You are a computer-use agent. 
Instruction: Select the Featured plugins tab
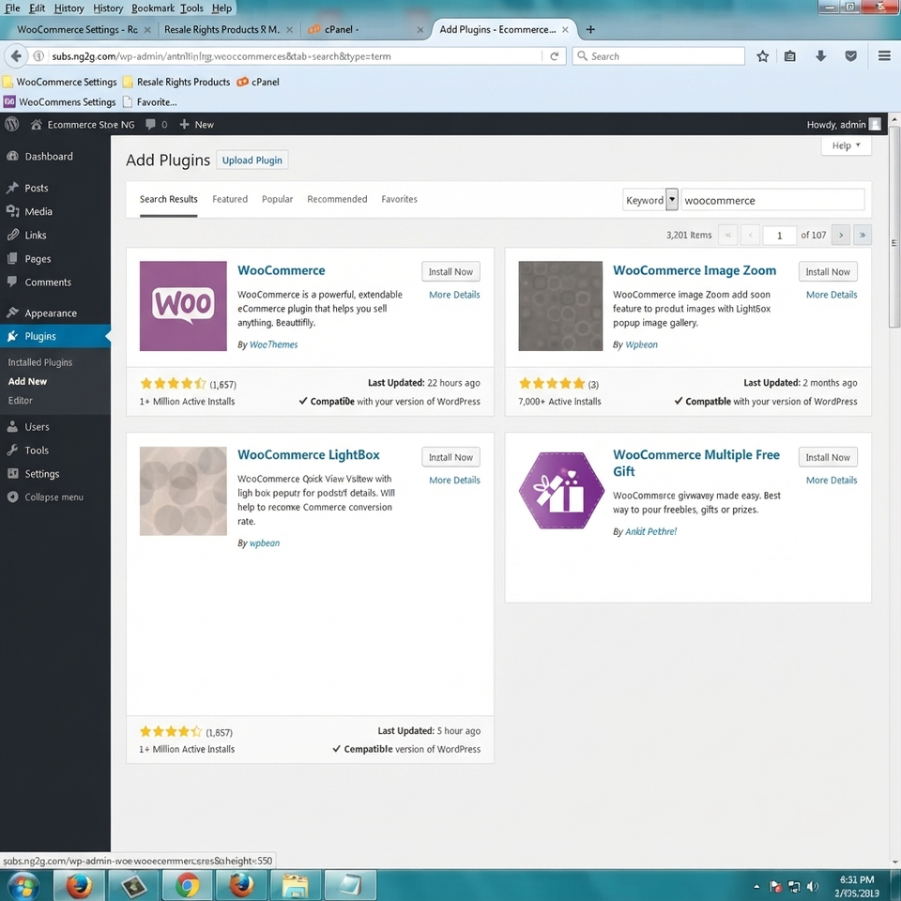pos(230,199)
